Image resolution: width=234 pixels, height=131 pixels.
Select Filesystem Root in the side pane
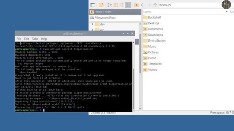(x=115, y=18)
